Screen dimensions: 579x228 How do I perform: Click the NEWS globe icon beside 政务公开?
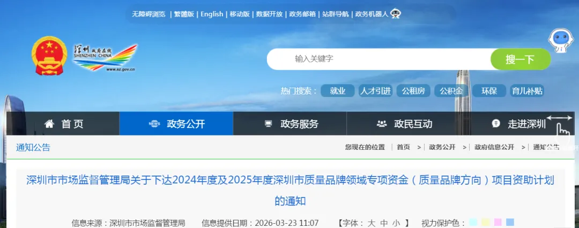[154, 124]
